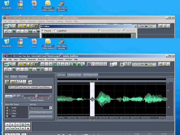Close the FFT Filter dialog

(135, 26)
